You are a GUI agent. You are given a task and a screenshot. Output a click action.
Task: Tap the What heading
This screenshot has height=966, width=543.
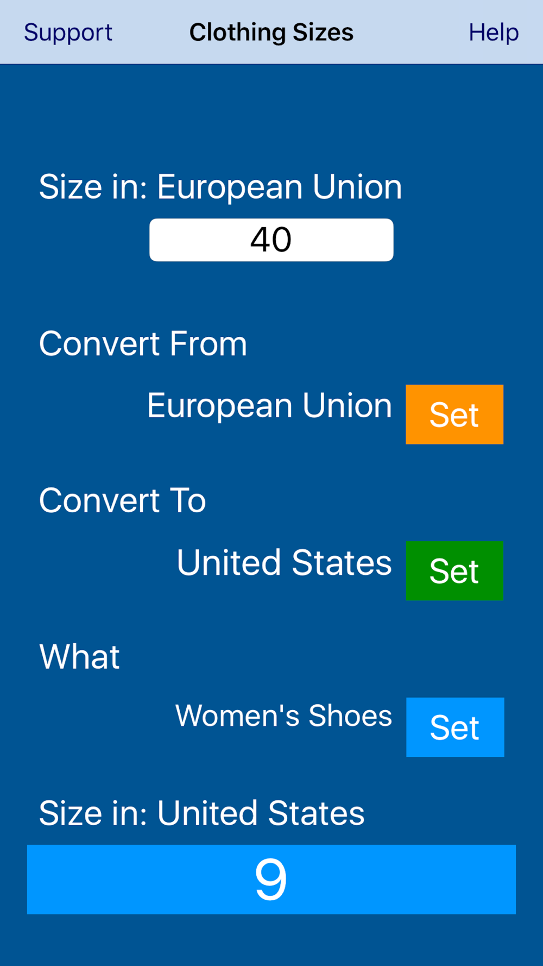point(79,657)
